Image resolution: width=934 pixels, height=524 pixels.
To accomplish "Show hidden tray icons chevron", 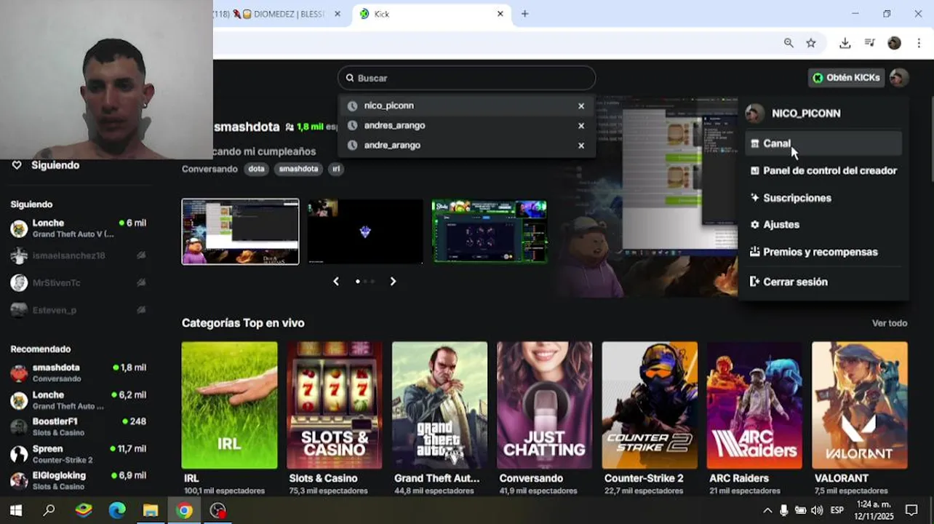I will coord(767,510).
